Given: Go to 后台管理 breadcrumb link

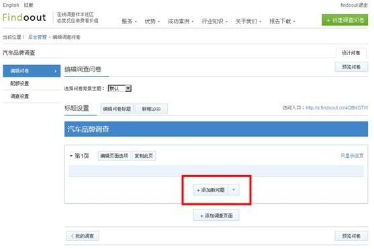Looking at the screenshot, I should coord(38,37).
